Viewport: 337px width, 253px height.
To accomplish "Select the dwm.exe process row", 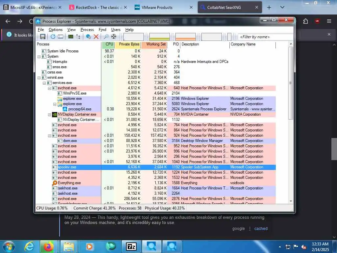I will 156,141.
